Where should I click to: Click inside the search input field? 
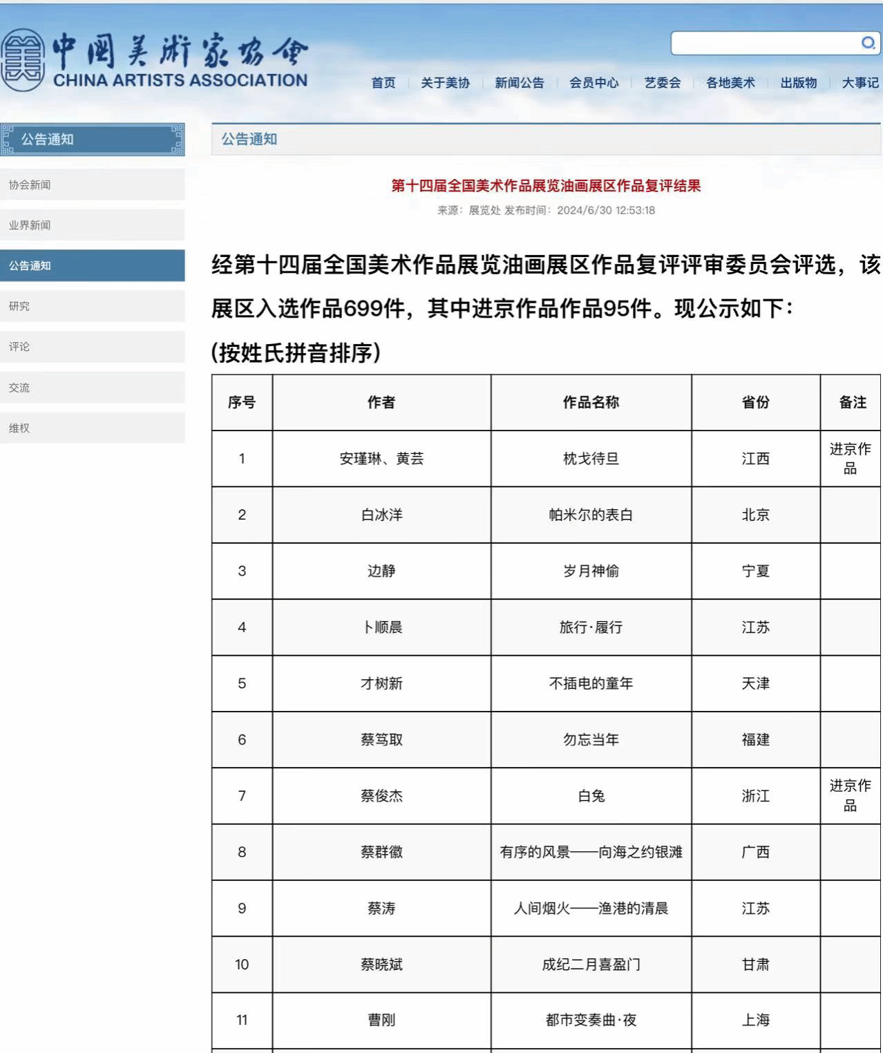[763, 44]
